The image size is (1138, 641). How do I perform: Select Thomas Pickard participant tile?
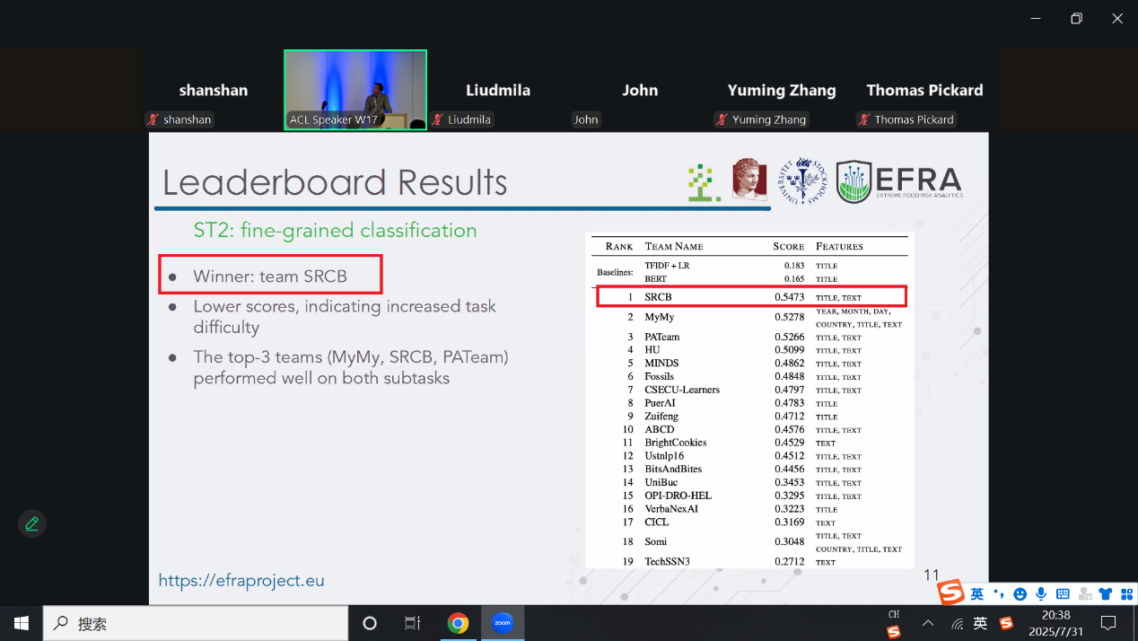pos(924,91)
